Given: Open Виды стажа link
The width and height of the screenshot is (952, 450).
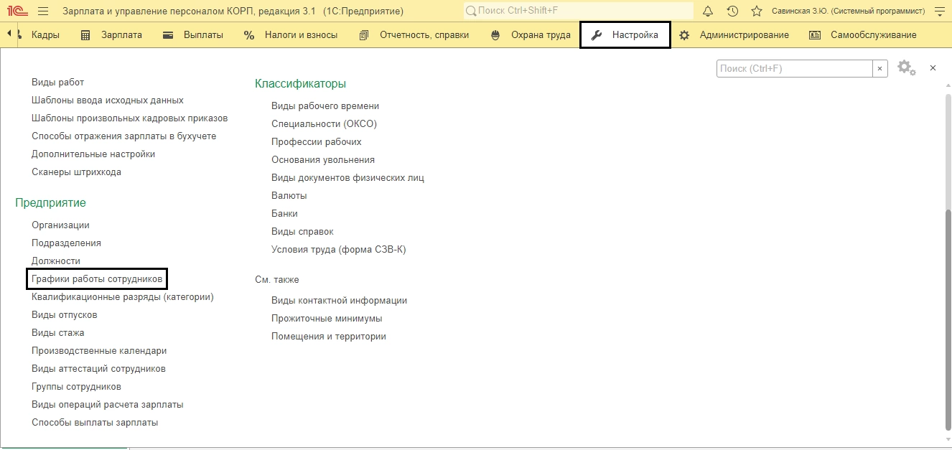Looking at the screenshot, I should (57, 333).
